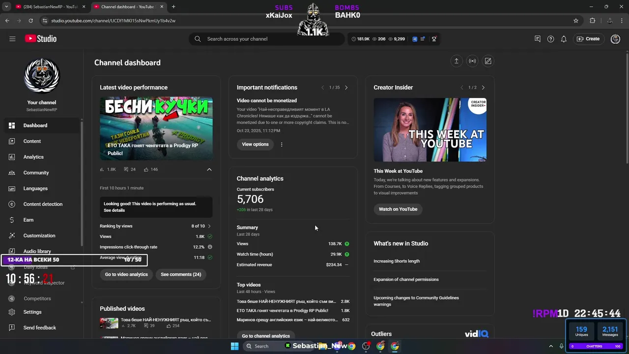This screenshot has width=629, height=354.
Task: Open the trophy achievements icon
Action: pos(434,39)
